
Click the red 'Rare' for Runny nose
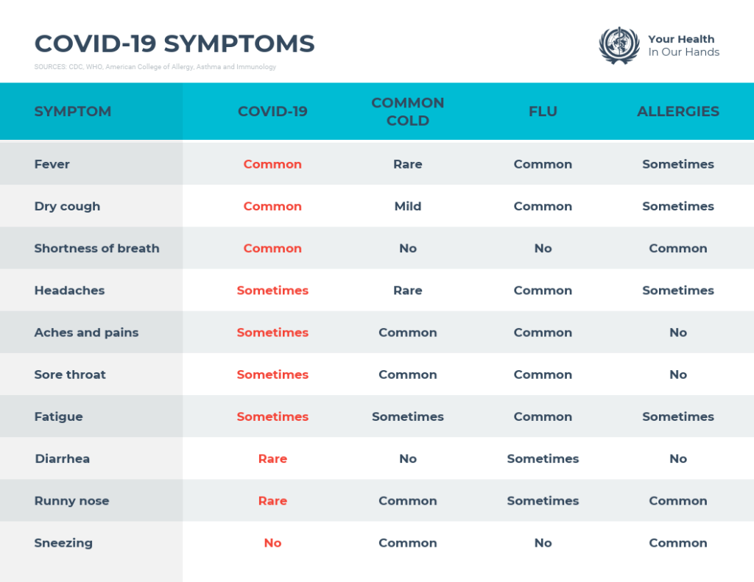pyautogui.click(x=272, y=501)
